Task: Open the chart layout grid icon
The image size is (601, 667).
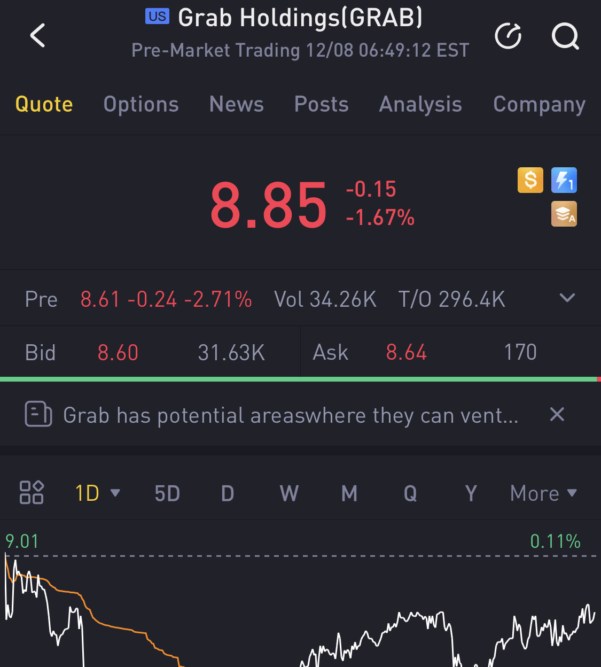Action: 32,492
